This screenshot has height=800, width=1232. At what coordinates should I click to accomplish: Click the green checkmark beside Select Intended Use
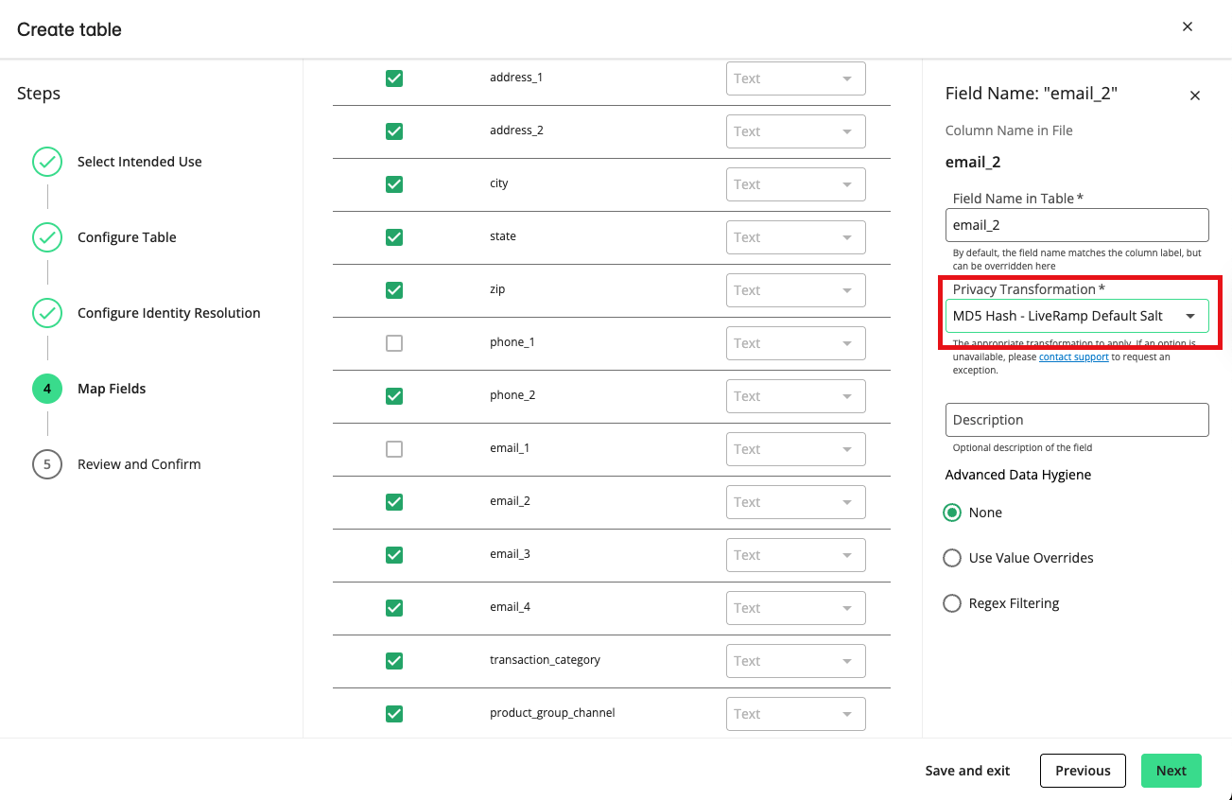click(47, 162)
